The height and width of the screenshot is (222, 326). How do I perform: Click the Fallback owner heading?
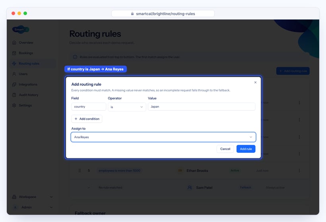click(x=90, y=213)
